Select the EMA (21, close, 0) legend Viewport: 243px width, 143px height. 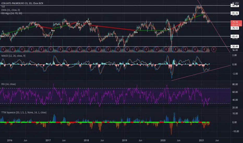click(x=11, y=10)
